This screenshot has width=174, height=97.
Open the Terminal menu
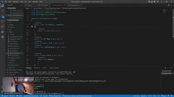(x=35, y=2)
